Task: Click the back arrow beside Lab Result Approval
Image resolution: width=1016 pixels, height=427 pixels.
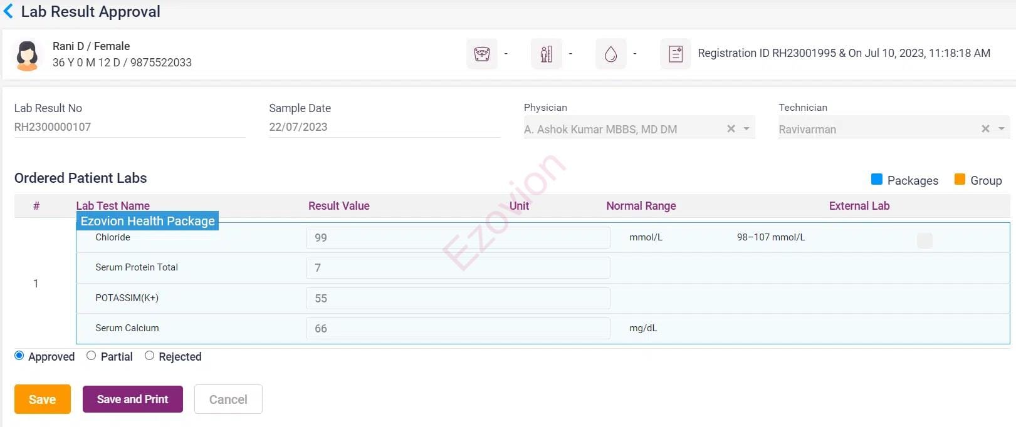Action: (9, 11)
